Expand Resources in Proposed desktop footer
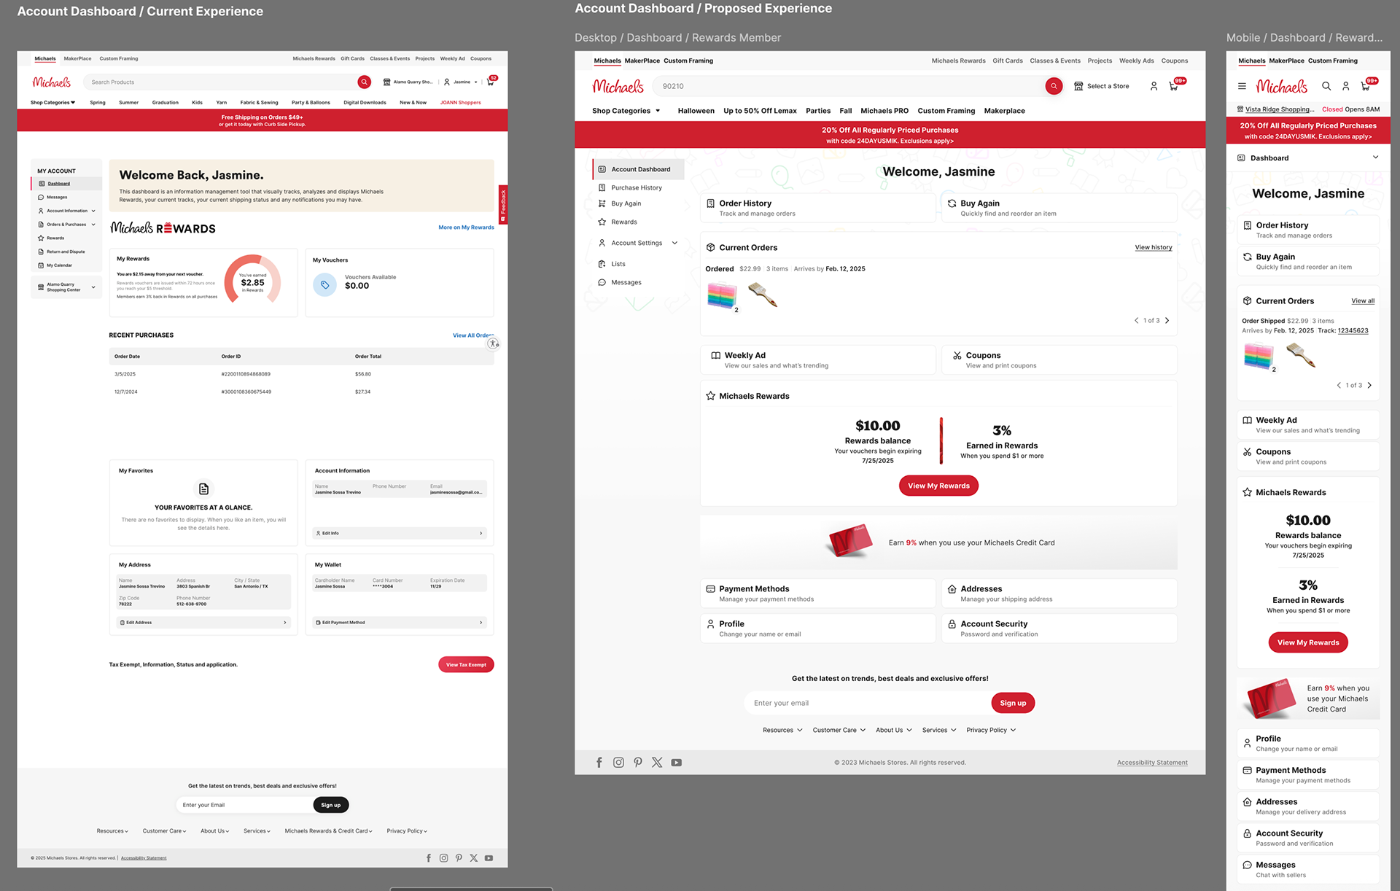The image size is (1400, 891). click(x=782, y=730)
